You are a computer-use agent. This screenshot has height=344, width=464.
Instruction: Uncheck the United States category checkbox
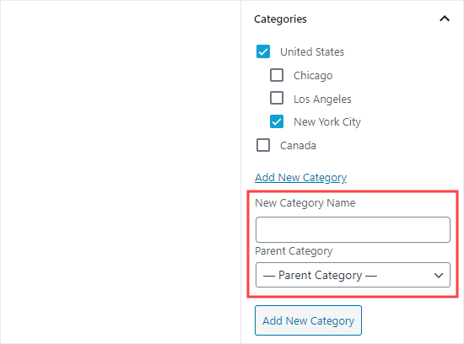[263, 51]
